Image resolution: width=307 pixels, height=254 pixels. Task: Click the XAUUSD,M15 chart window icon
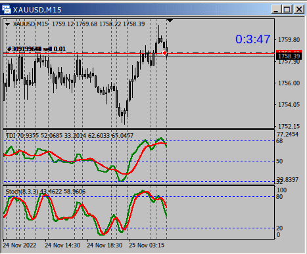coord(7,9)
